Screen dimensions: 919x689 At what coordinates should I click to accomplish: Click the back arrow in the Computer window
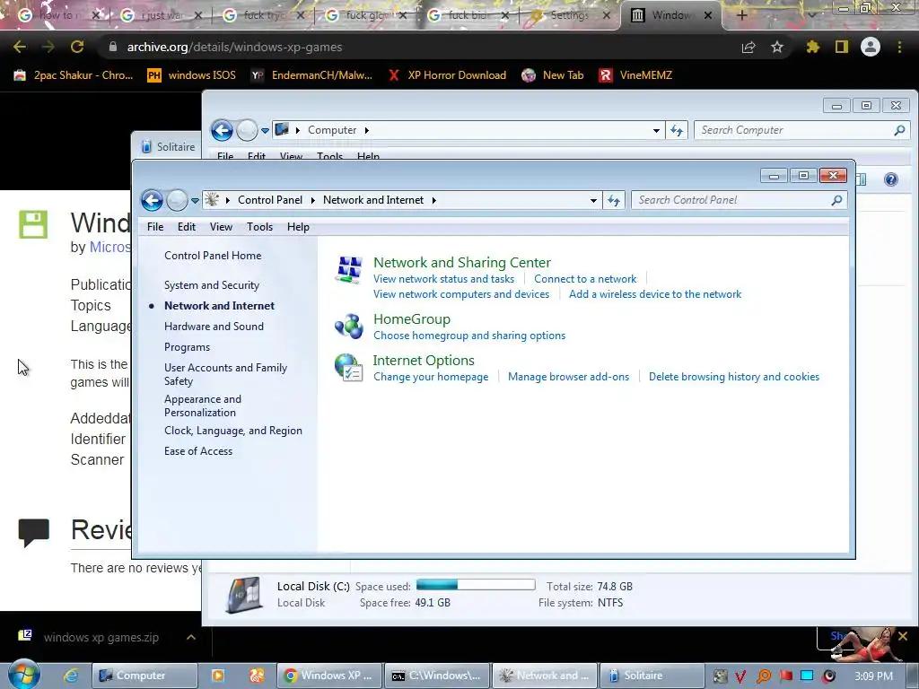pos(223,130)
